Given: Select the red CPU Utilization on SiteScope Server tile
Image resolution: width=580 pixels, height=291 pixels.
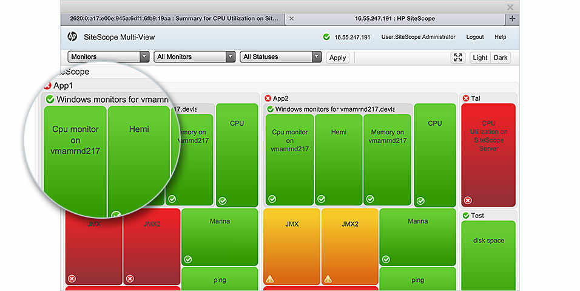Looking at the screenshot, I should coord(488,155).
